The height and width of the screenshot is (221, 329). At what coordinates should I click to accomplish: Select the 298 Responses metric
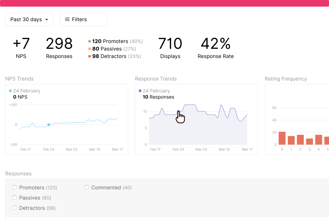59,48
